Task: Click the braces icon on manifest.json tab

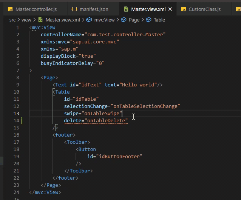Action: pos(74,9)
